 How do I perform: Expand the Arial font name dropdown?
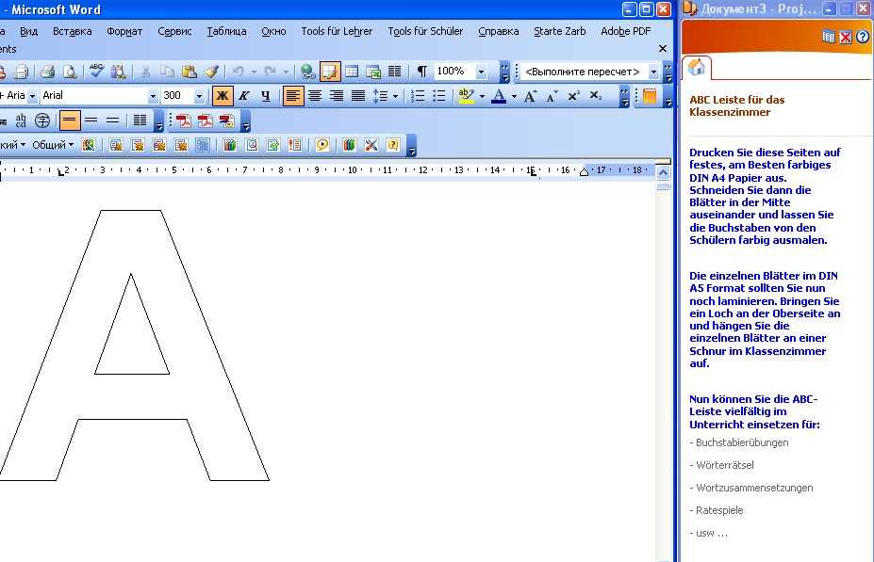152,96
